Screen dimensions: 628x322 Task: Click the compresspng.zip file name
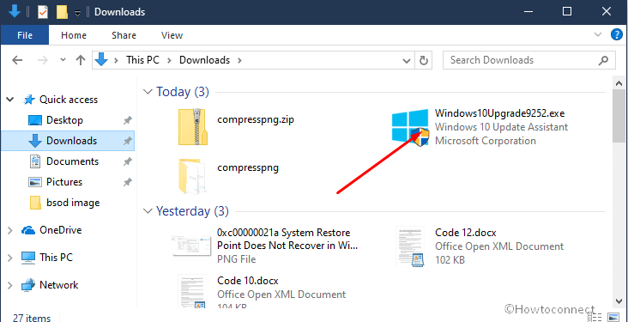(x=256, y=119)
